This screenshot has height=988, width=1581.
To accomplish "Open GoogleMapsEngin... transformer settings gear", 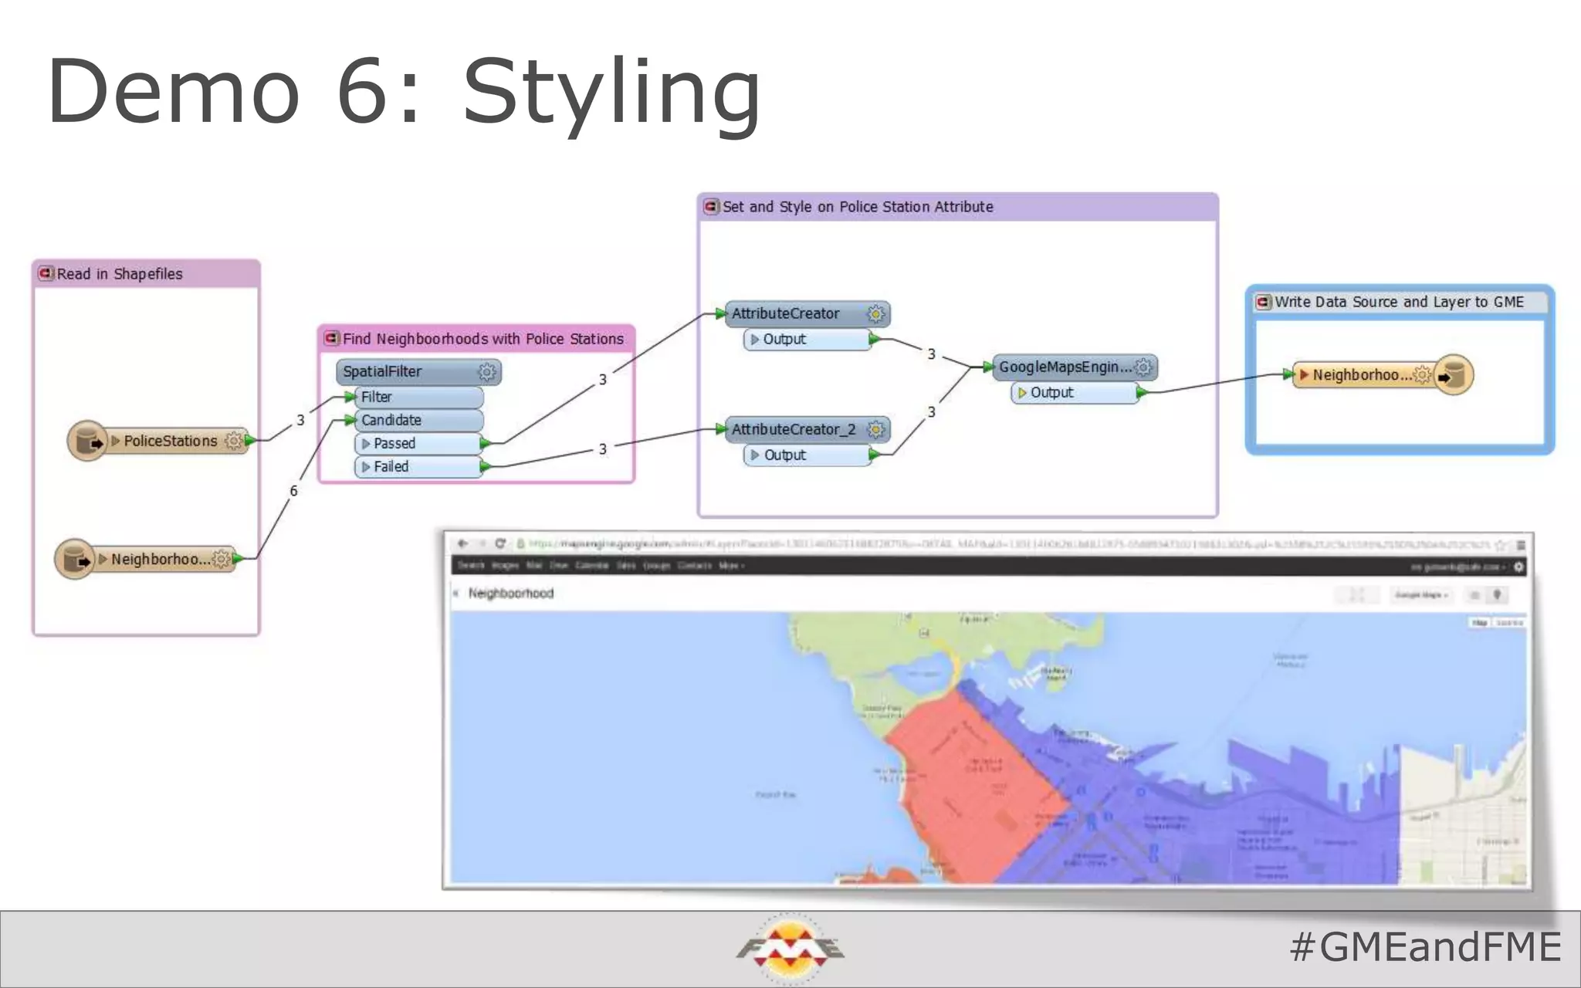I will [x=1143, y=367].
